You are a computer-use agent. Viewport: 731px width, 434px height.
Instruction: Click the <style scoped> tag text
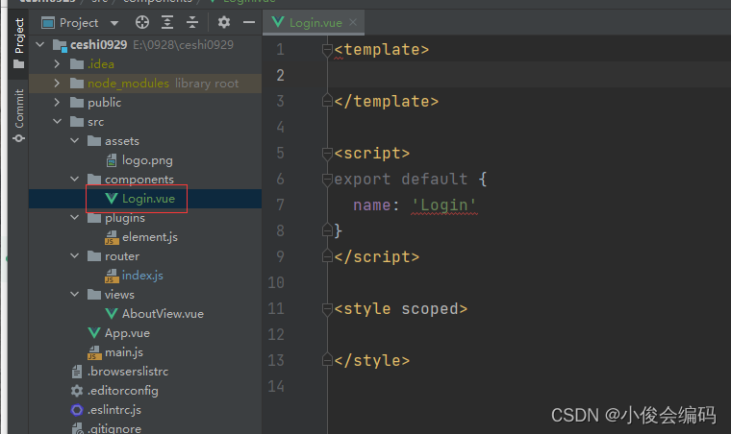(x=401, y=309)
